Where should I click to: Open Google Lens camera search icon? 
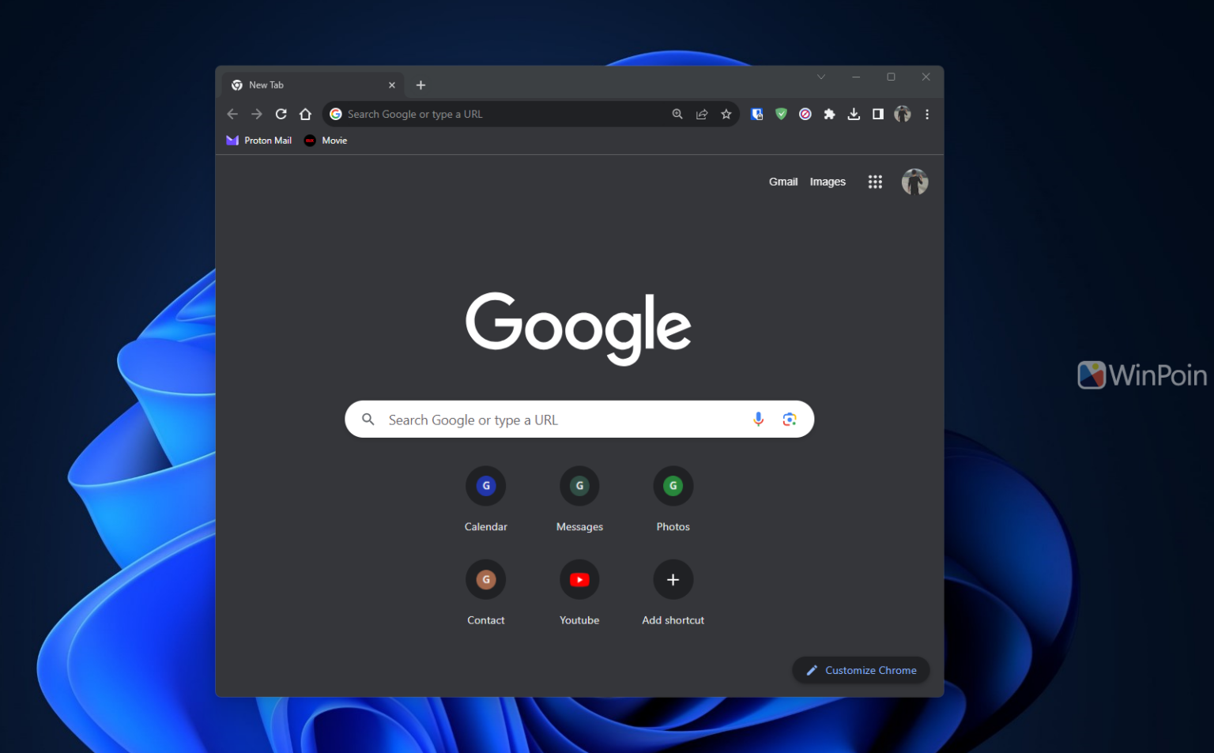[790, 419]
